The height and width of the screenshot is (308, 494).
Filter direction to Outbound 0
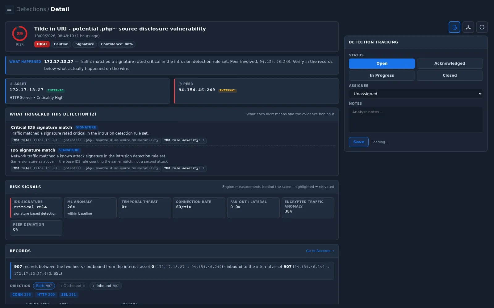[x=72, y=286]
